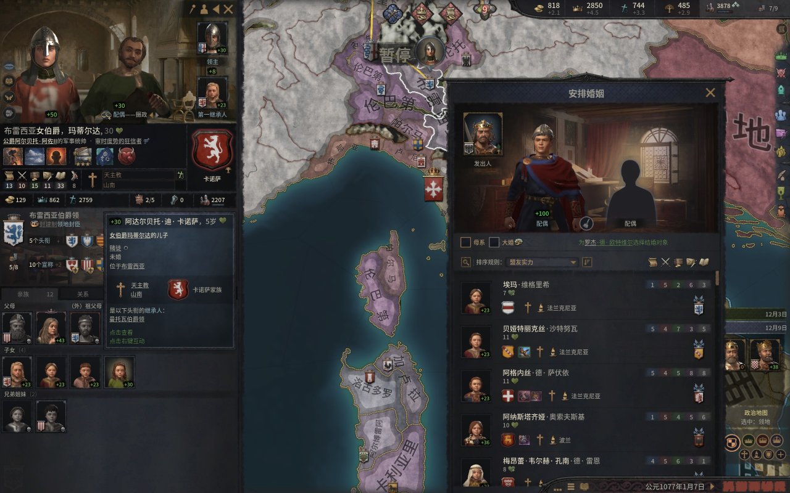The width and height of the screenshot is (790, 493).
Task: Open the 排序规则 sort rule dropdown
Action: [526, 262]
